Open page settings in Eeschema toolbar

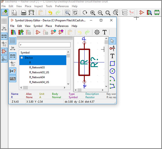14,12
